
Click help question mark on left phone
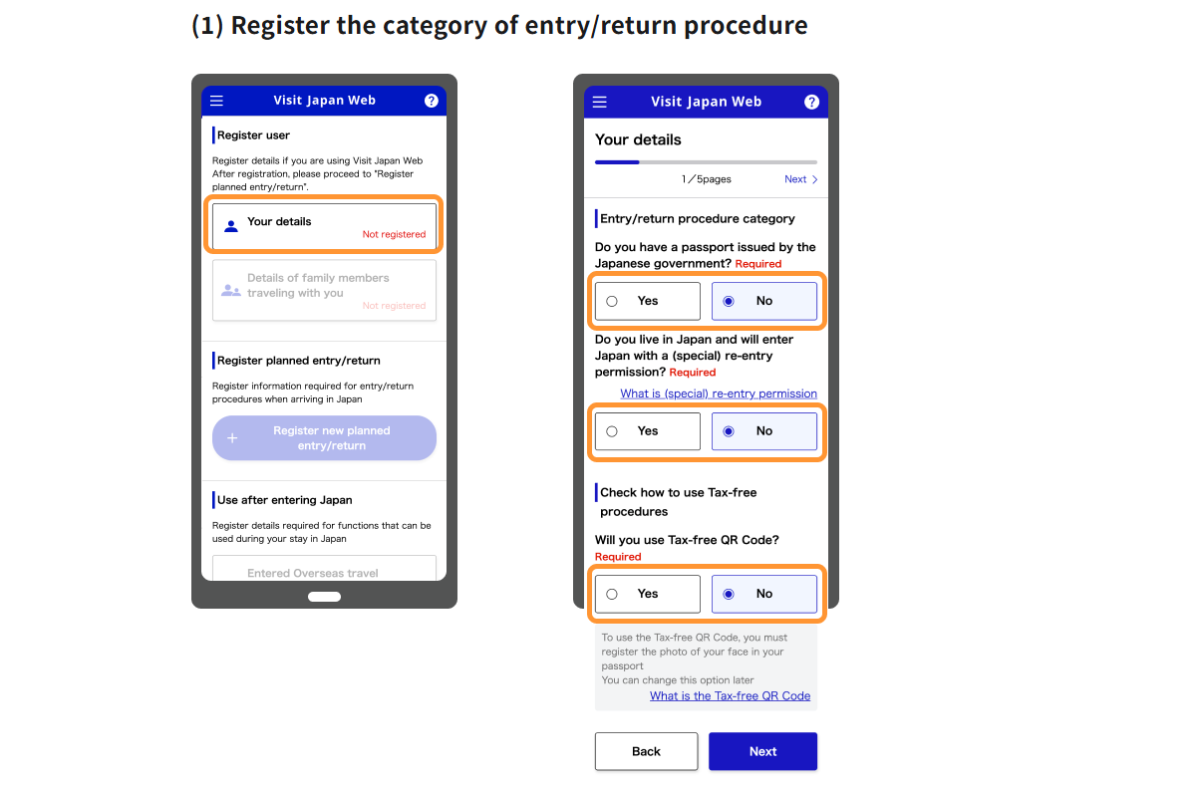click(x=431, y=101)
